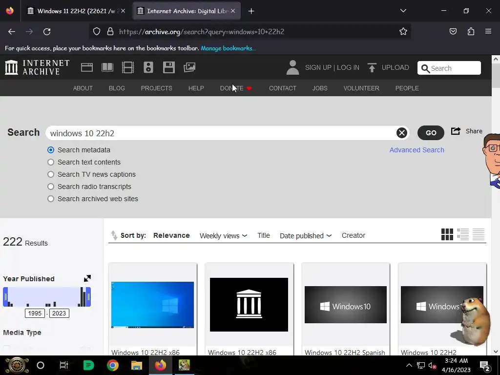Select Search radio transcripts option

click(51, 187)
